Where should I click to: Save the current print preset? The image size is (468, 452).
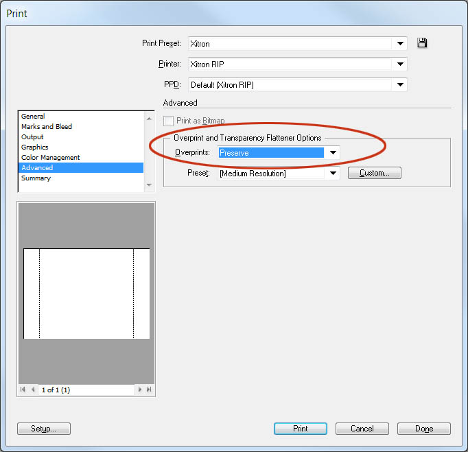pos(422,43)
